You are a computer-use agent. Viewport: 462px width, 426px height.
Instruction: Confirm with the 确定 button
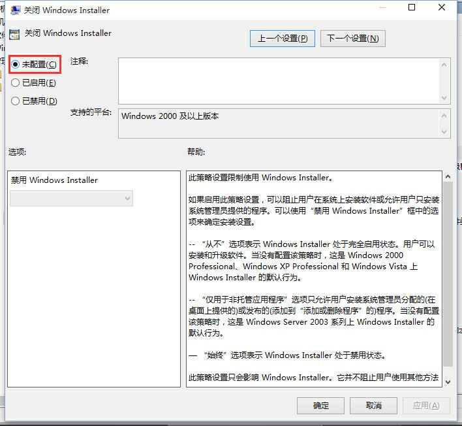(320, 406)
